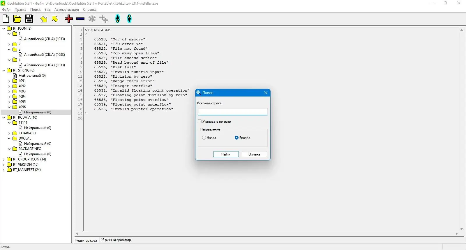Expand the 4092 string folder
466x250 pixels.
[9, 86]
